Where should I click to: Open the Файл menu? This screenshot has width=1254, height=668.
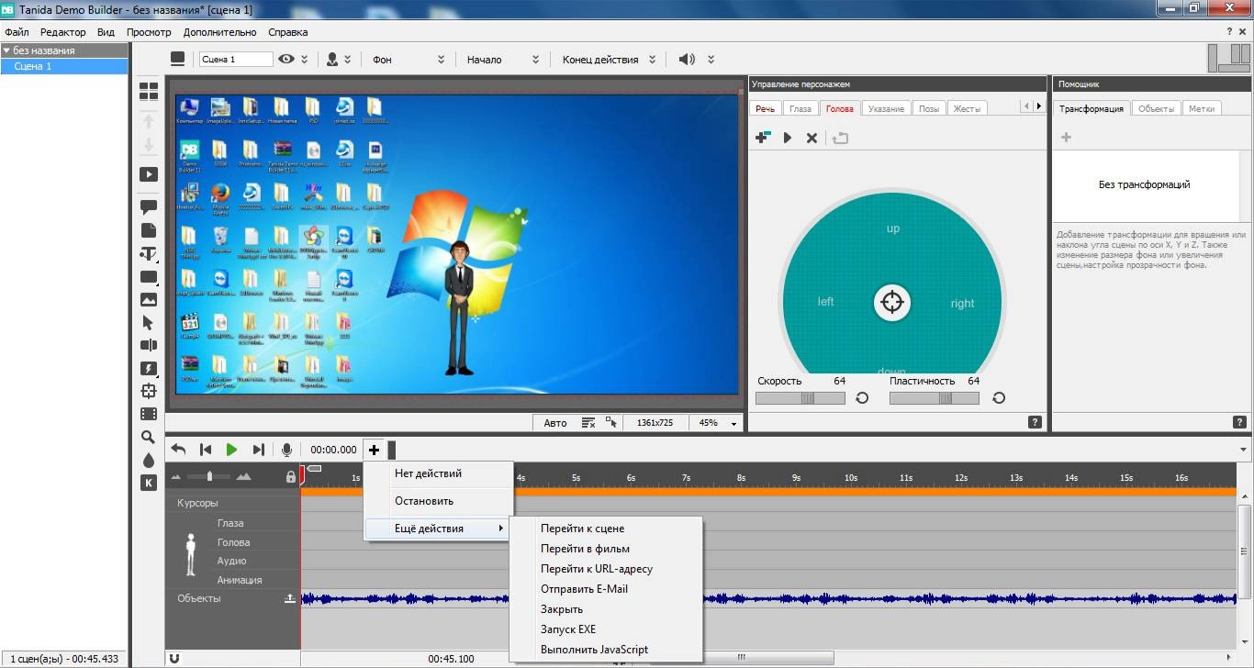(17, 32)
